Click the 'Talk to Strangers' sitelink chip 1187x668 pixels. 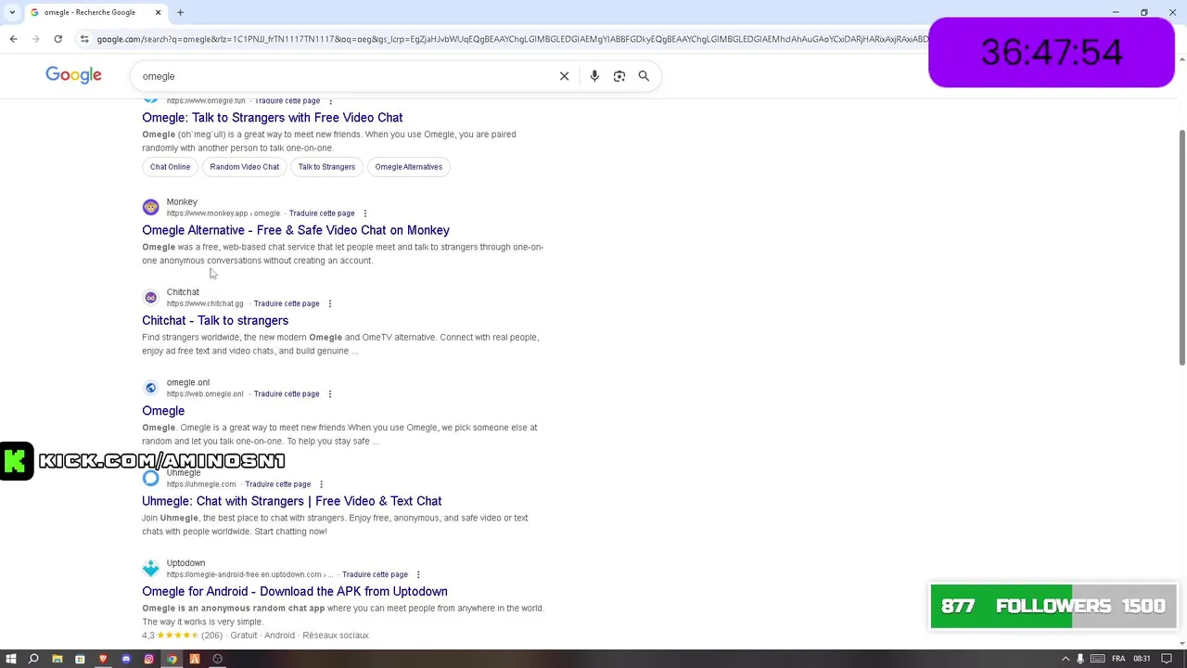coord(326,167)
